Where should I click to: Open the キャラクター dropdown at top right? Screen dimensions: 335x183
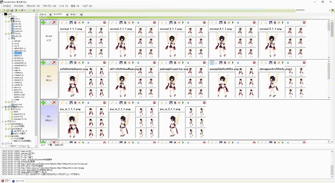(330, 10)
